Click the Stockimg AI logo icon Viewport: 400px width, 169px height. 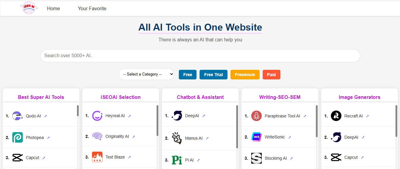[256, 158]
